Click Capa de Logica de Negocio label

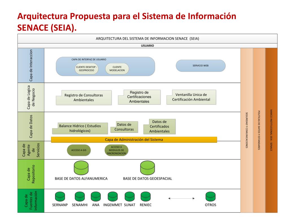click(x=31, y=97)
